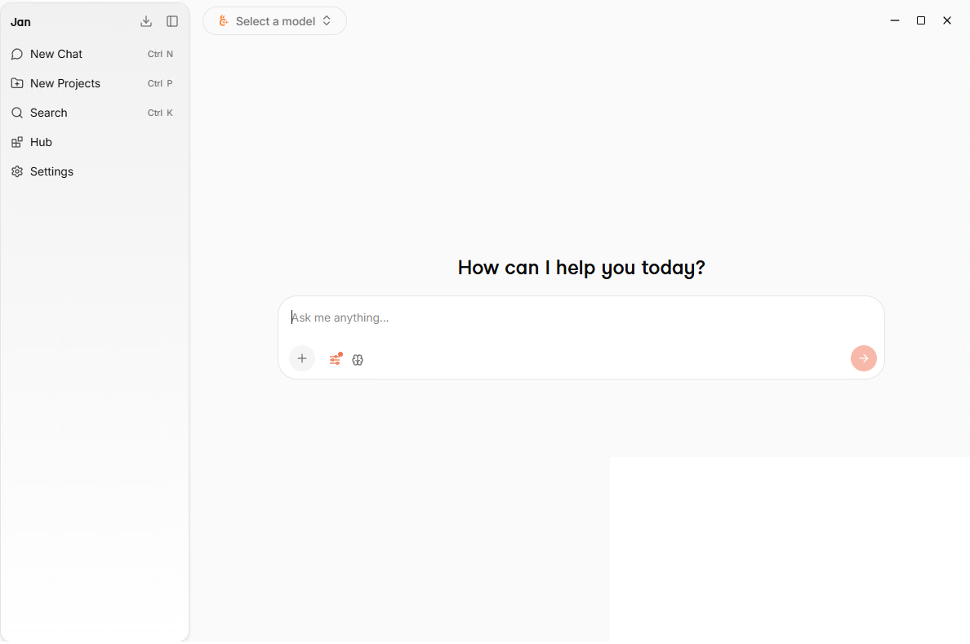The height and width of the screenshot is (644, 970).
Task: Click the chevrons on the model selector
Action: click(x=327, y=21)
